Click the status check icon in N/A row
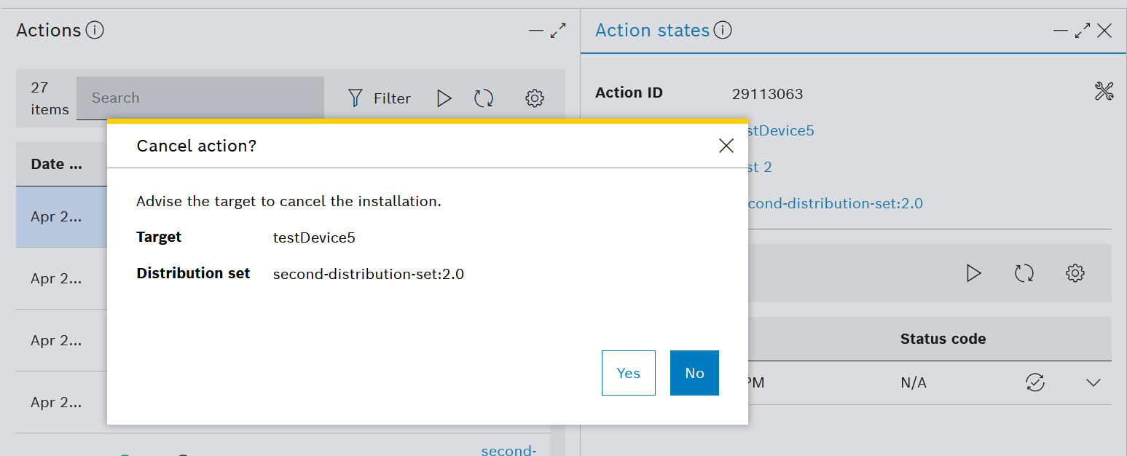The height and width of the screenshot is (456, 1127). tap(1034, 382)
